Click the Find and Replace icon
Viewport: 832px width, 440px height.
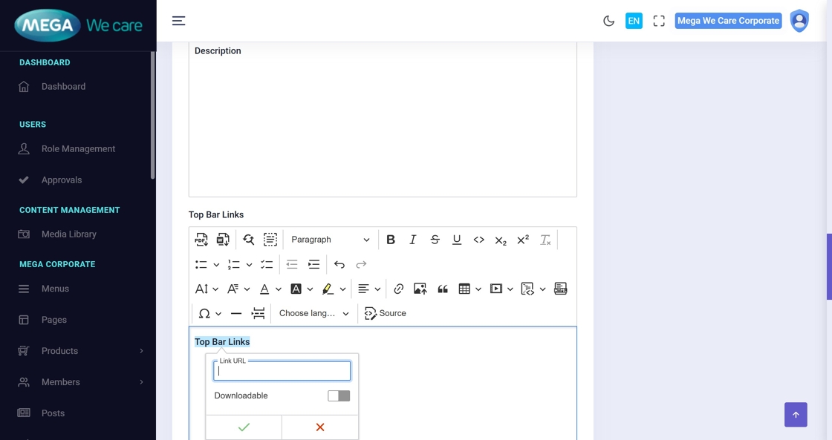[x=248, y=240]
